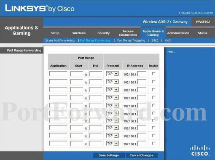Go to the Security tab
The image size is (215, 160).
click(x=103, y=33)
